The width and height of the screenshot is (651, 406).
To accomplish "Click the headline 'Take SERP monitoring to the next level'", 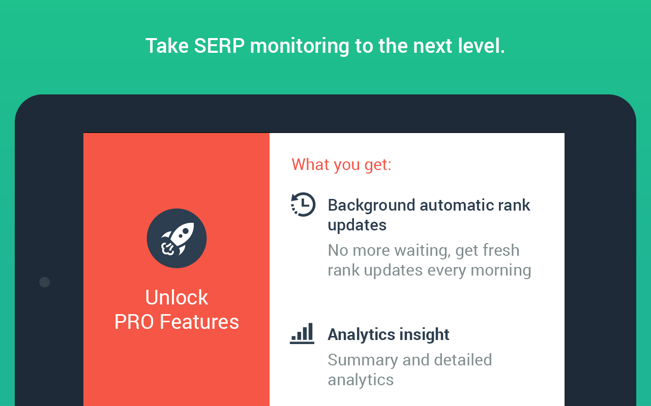I will 325,46.
